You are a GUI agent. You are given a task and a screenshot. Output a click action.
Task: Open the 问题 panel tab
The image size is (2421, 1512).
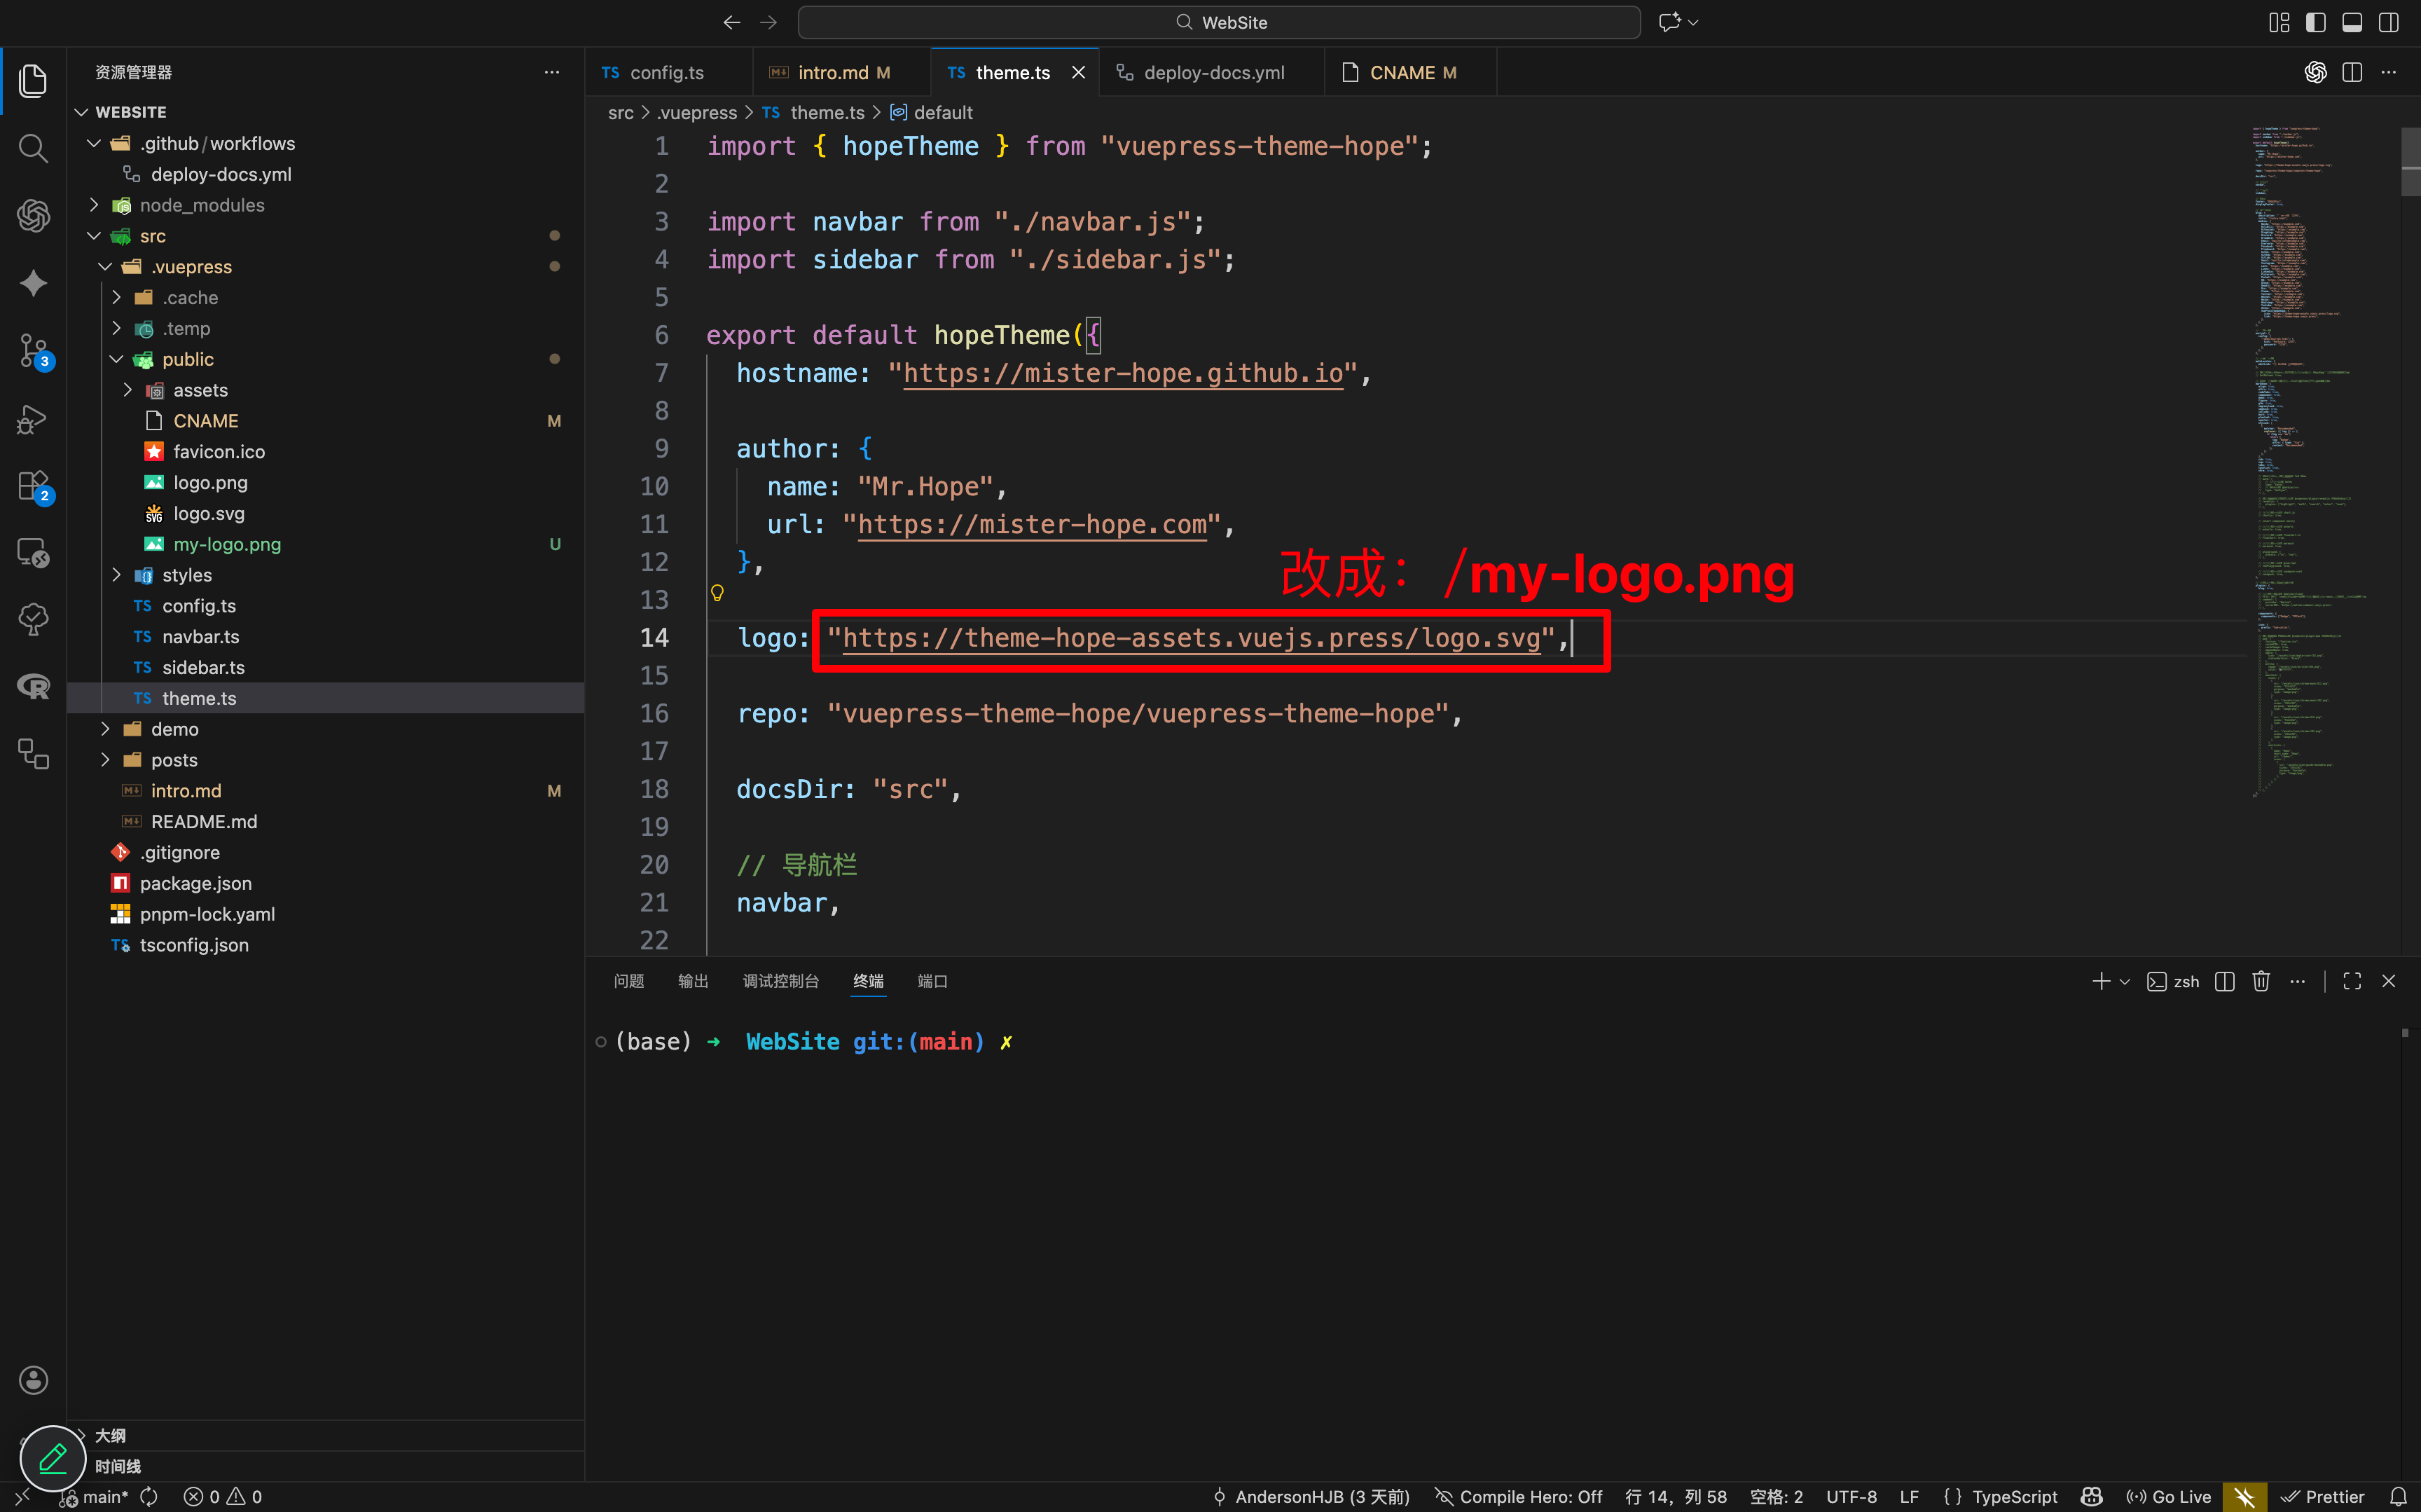click(x=629, y=981)
